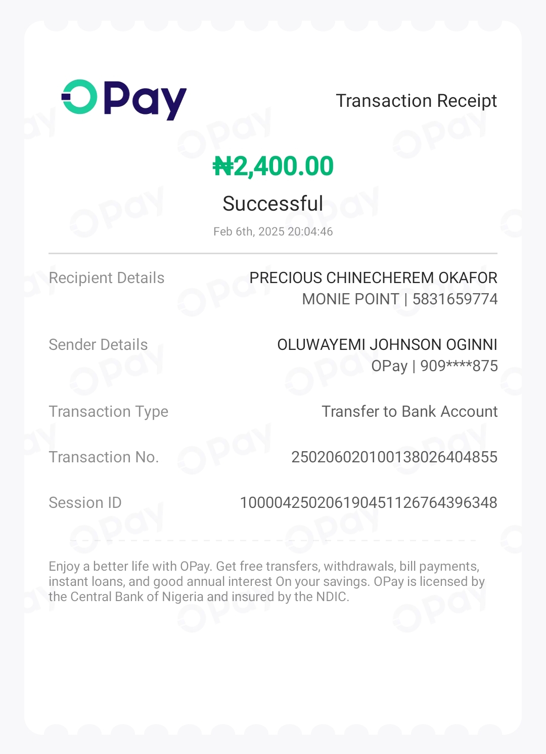The height and width of the screenshot is (754, 546).
Task: Click the OPay logo
Action: [x=124, y=100]
